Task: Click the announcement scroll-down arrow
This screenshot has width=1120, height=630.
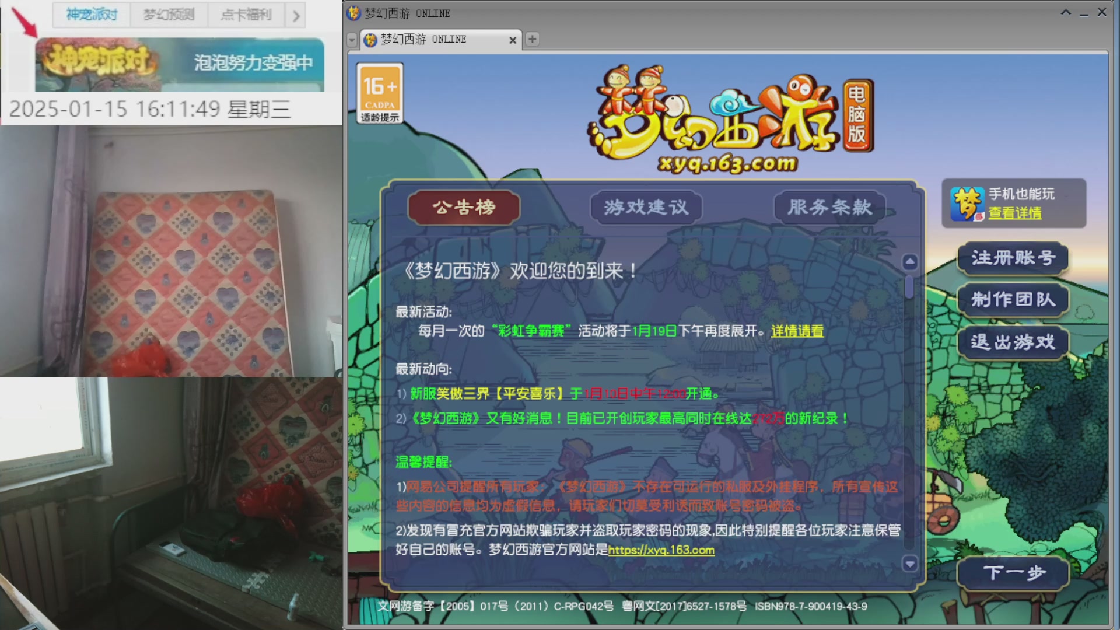Action: pyautogui.click(x=910, y=563)
